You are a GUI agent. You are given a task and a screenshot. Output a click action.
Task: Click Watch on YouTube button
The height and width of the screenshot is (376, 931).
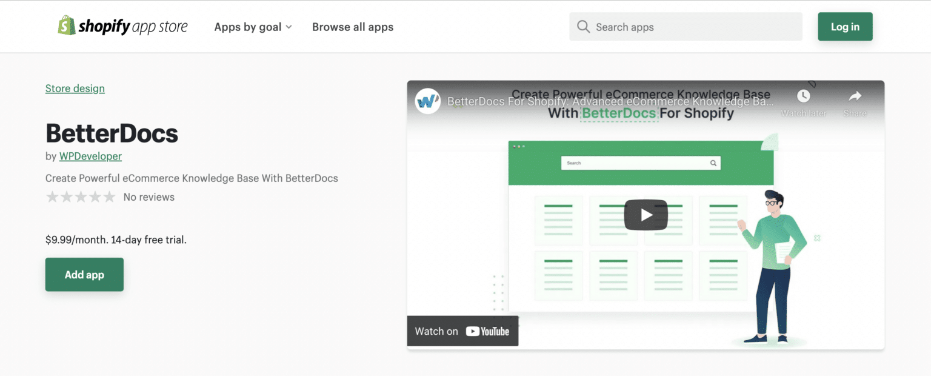tap(462, 331)
